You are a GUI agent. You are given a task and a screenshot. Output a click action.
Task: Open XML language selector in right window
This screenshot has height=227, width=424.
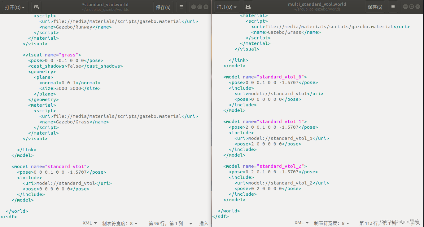[x=301, y=223]
